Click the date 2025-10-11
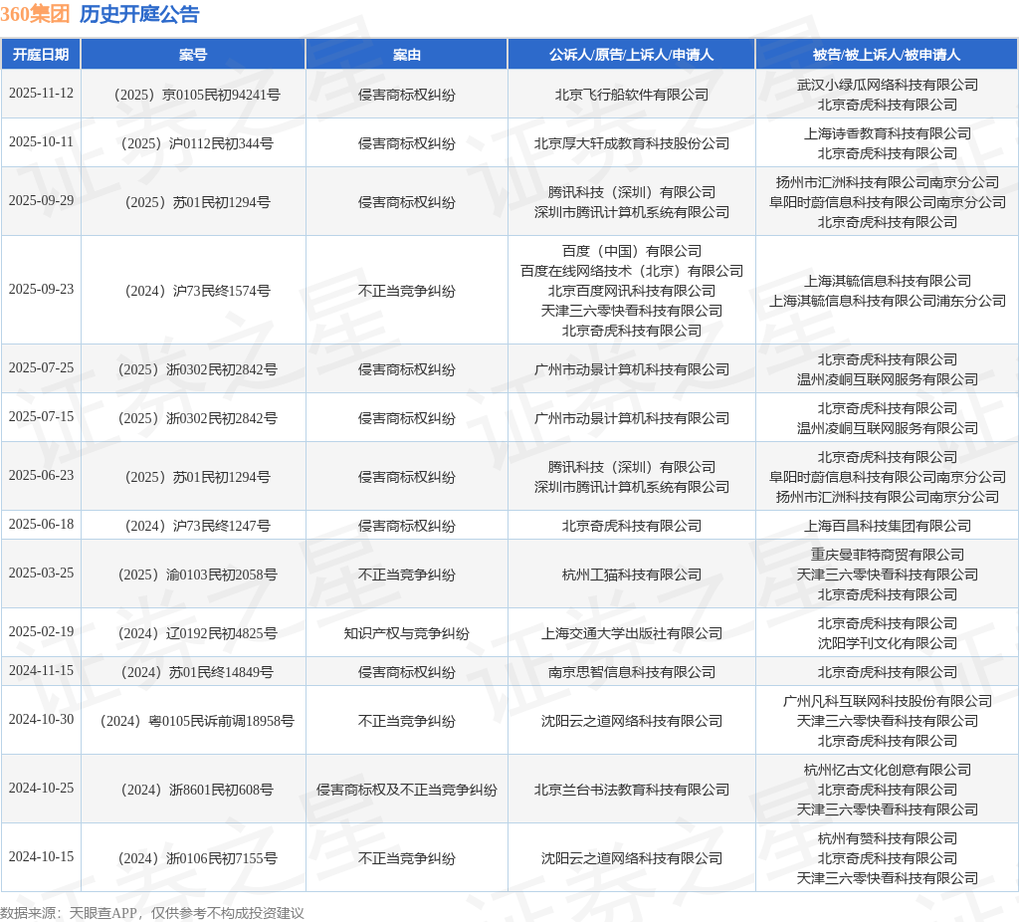This screenshot has height=922, width=1019. pos(41,141)
